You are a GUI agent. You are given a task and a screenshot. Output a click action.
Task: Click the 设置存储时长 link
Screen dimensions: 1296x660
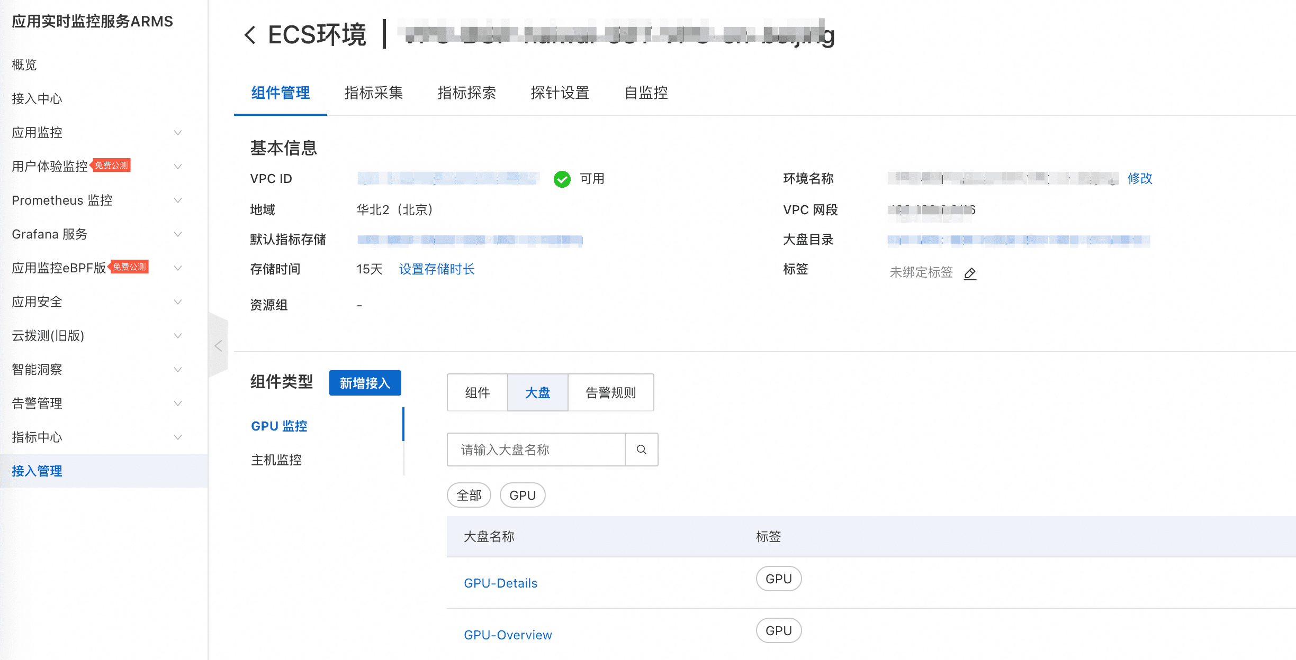pos(436,269)
